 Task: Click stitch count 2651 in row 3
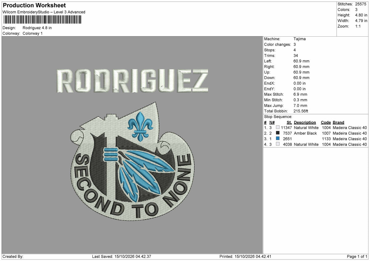point(287,139)
